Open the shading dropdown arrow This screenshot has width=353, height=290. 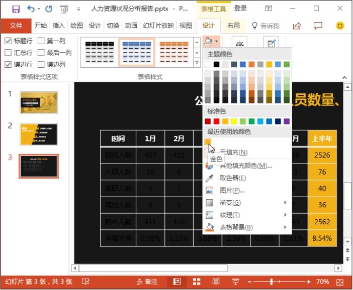pos(216,41)
